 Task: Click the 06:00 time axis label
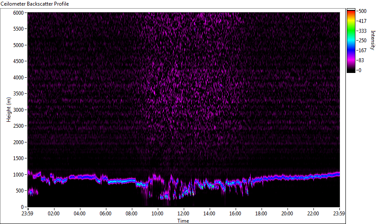(105, 214)
